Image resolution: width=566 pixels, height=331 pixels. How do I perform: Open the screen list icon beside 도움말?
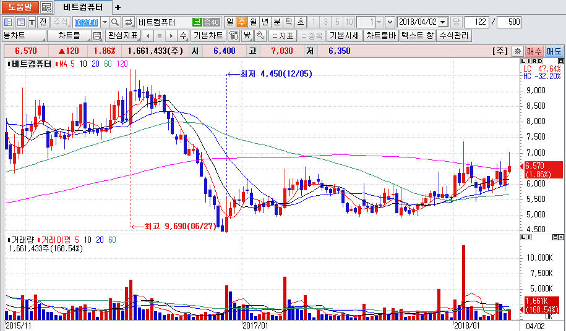pyautogui.click(x=47, y=7)
